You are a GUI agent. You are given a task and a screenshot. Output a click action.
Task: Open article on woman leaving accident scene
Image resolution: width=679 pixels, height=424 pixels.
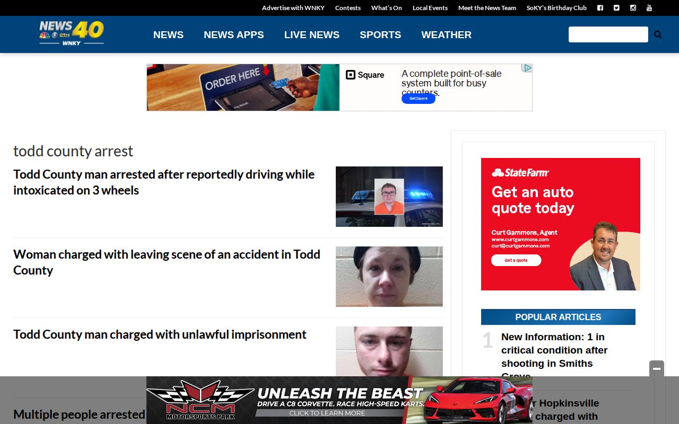[x=167, y=262]
